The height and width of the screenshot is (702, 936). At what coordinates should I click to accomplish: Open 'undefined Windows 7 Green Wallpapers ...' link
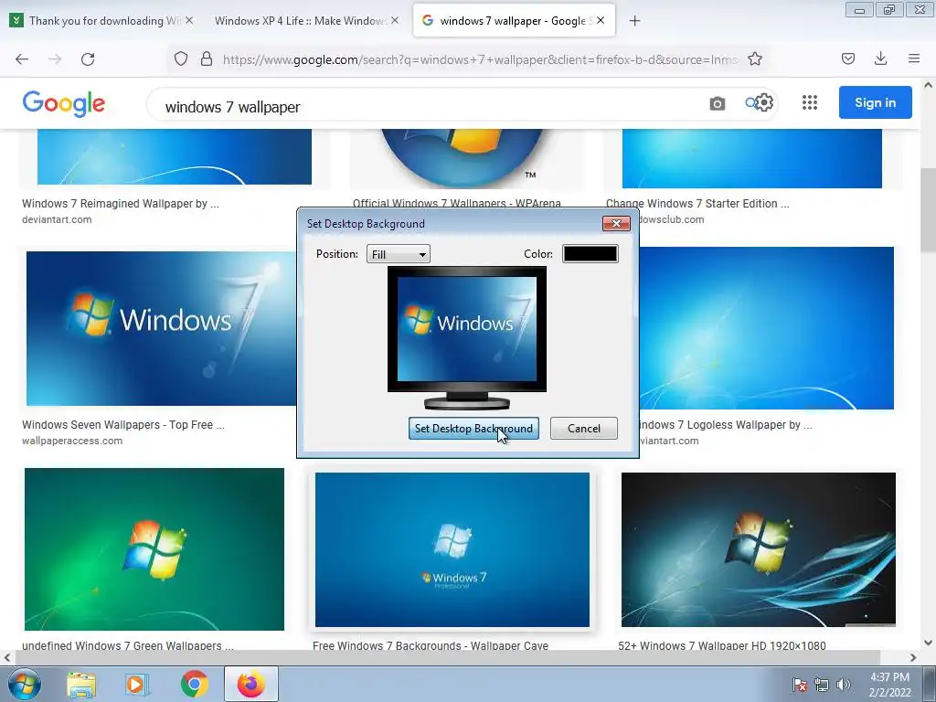pos(128,645)
